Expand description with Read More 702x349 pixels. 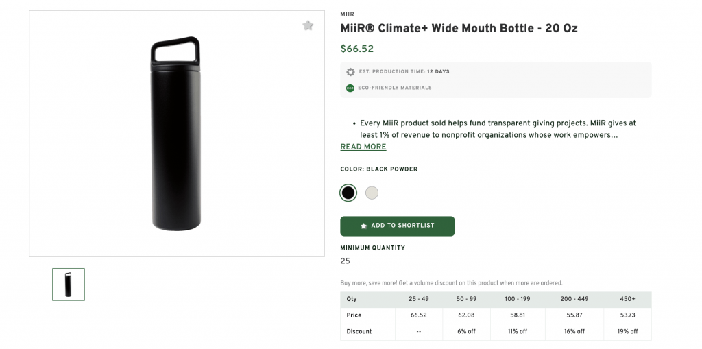(x=363, y=147)
